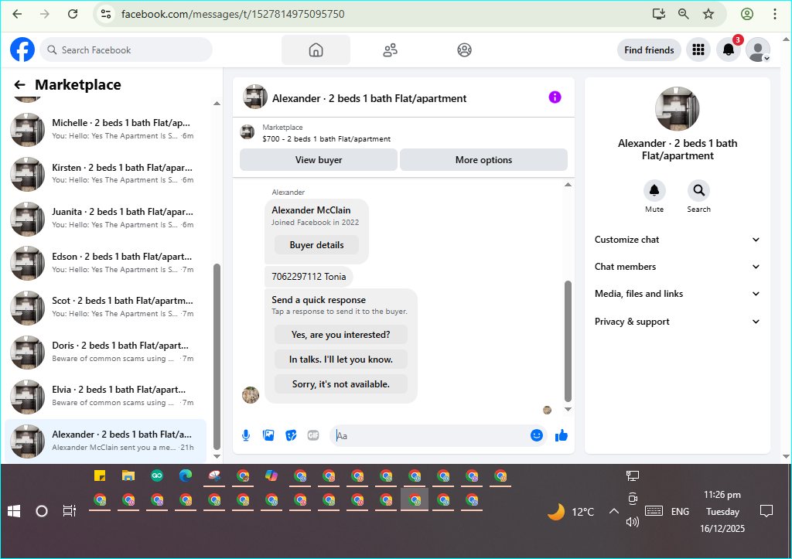The width and height of the screenshot is (792, 559).
Task: Click the facebook.com address bar URL
Action: click(233, 14)
